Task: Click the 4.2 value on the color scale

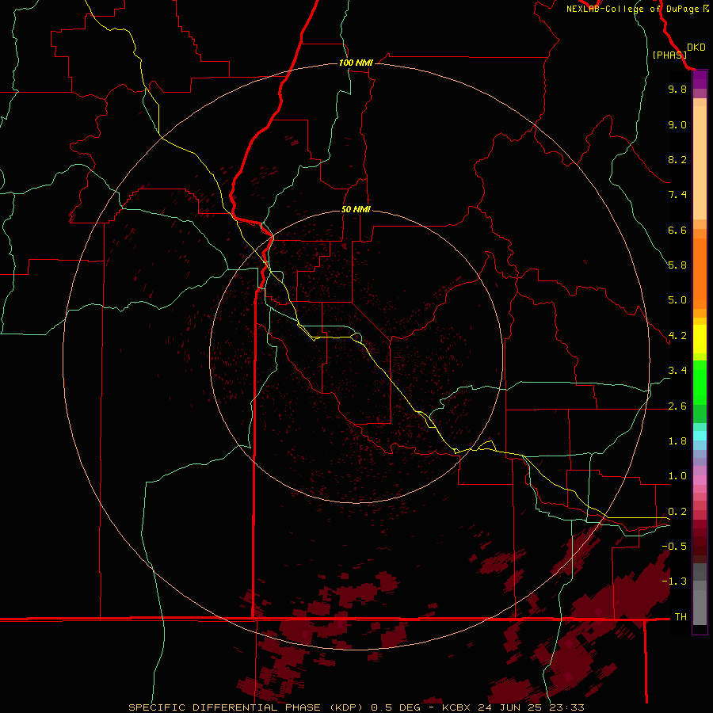Action: (x=677, y=336)
